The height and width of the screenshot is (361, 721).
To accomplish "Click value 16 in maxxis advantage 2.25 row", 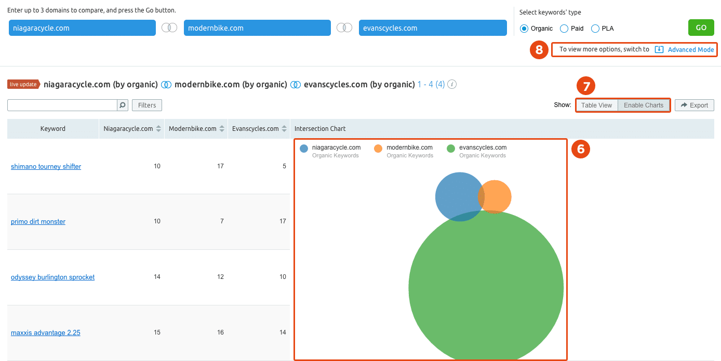I will click(220, 332).
